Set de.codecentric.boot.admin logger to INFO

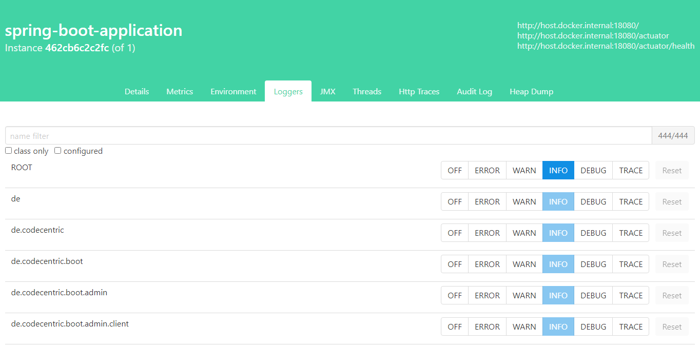[558, 295]
